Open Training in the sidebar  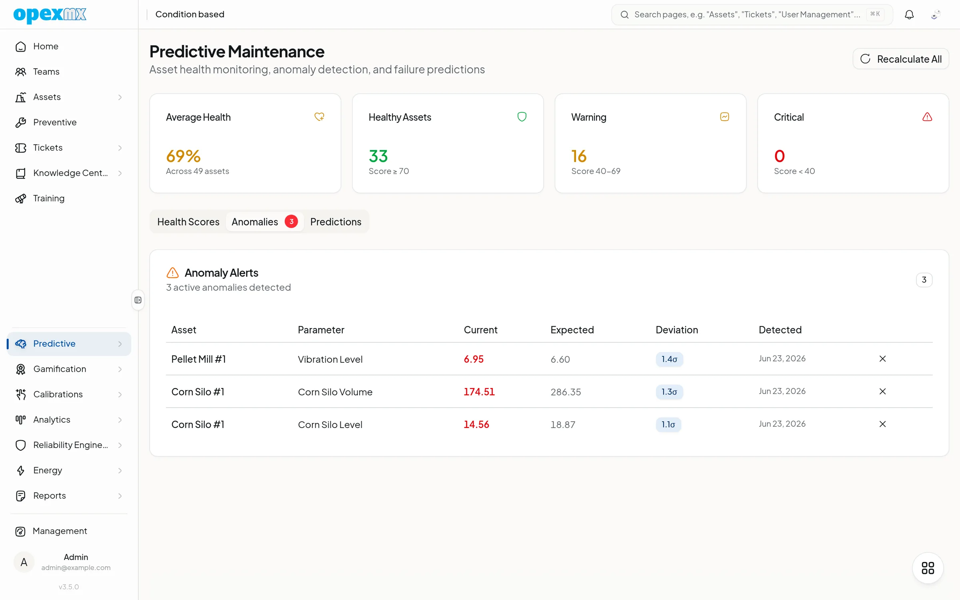(69, 198)
